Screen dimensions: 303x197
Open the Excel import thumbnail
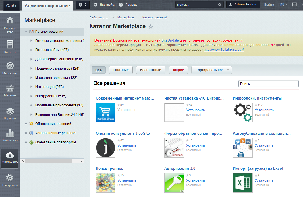tap(243, 183)
